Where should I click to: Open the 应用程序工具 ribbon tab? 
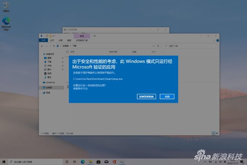82,40
